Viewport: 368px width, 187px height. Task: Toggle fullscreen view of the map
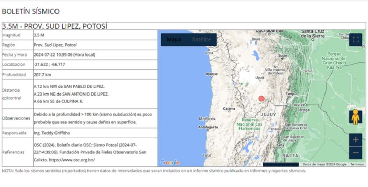(356, 40)
